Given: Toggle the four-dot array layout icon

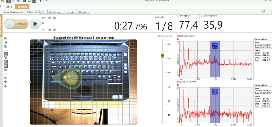Looking at the screenshot, I should (x=6, y=54).
